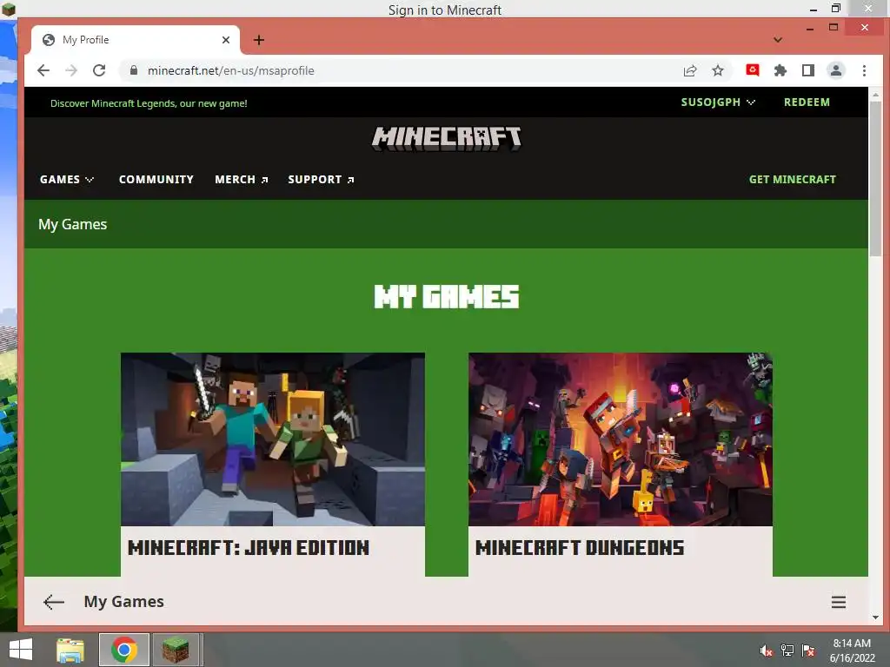Maximize the Chrome browser window

coord(834,27)
